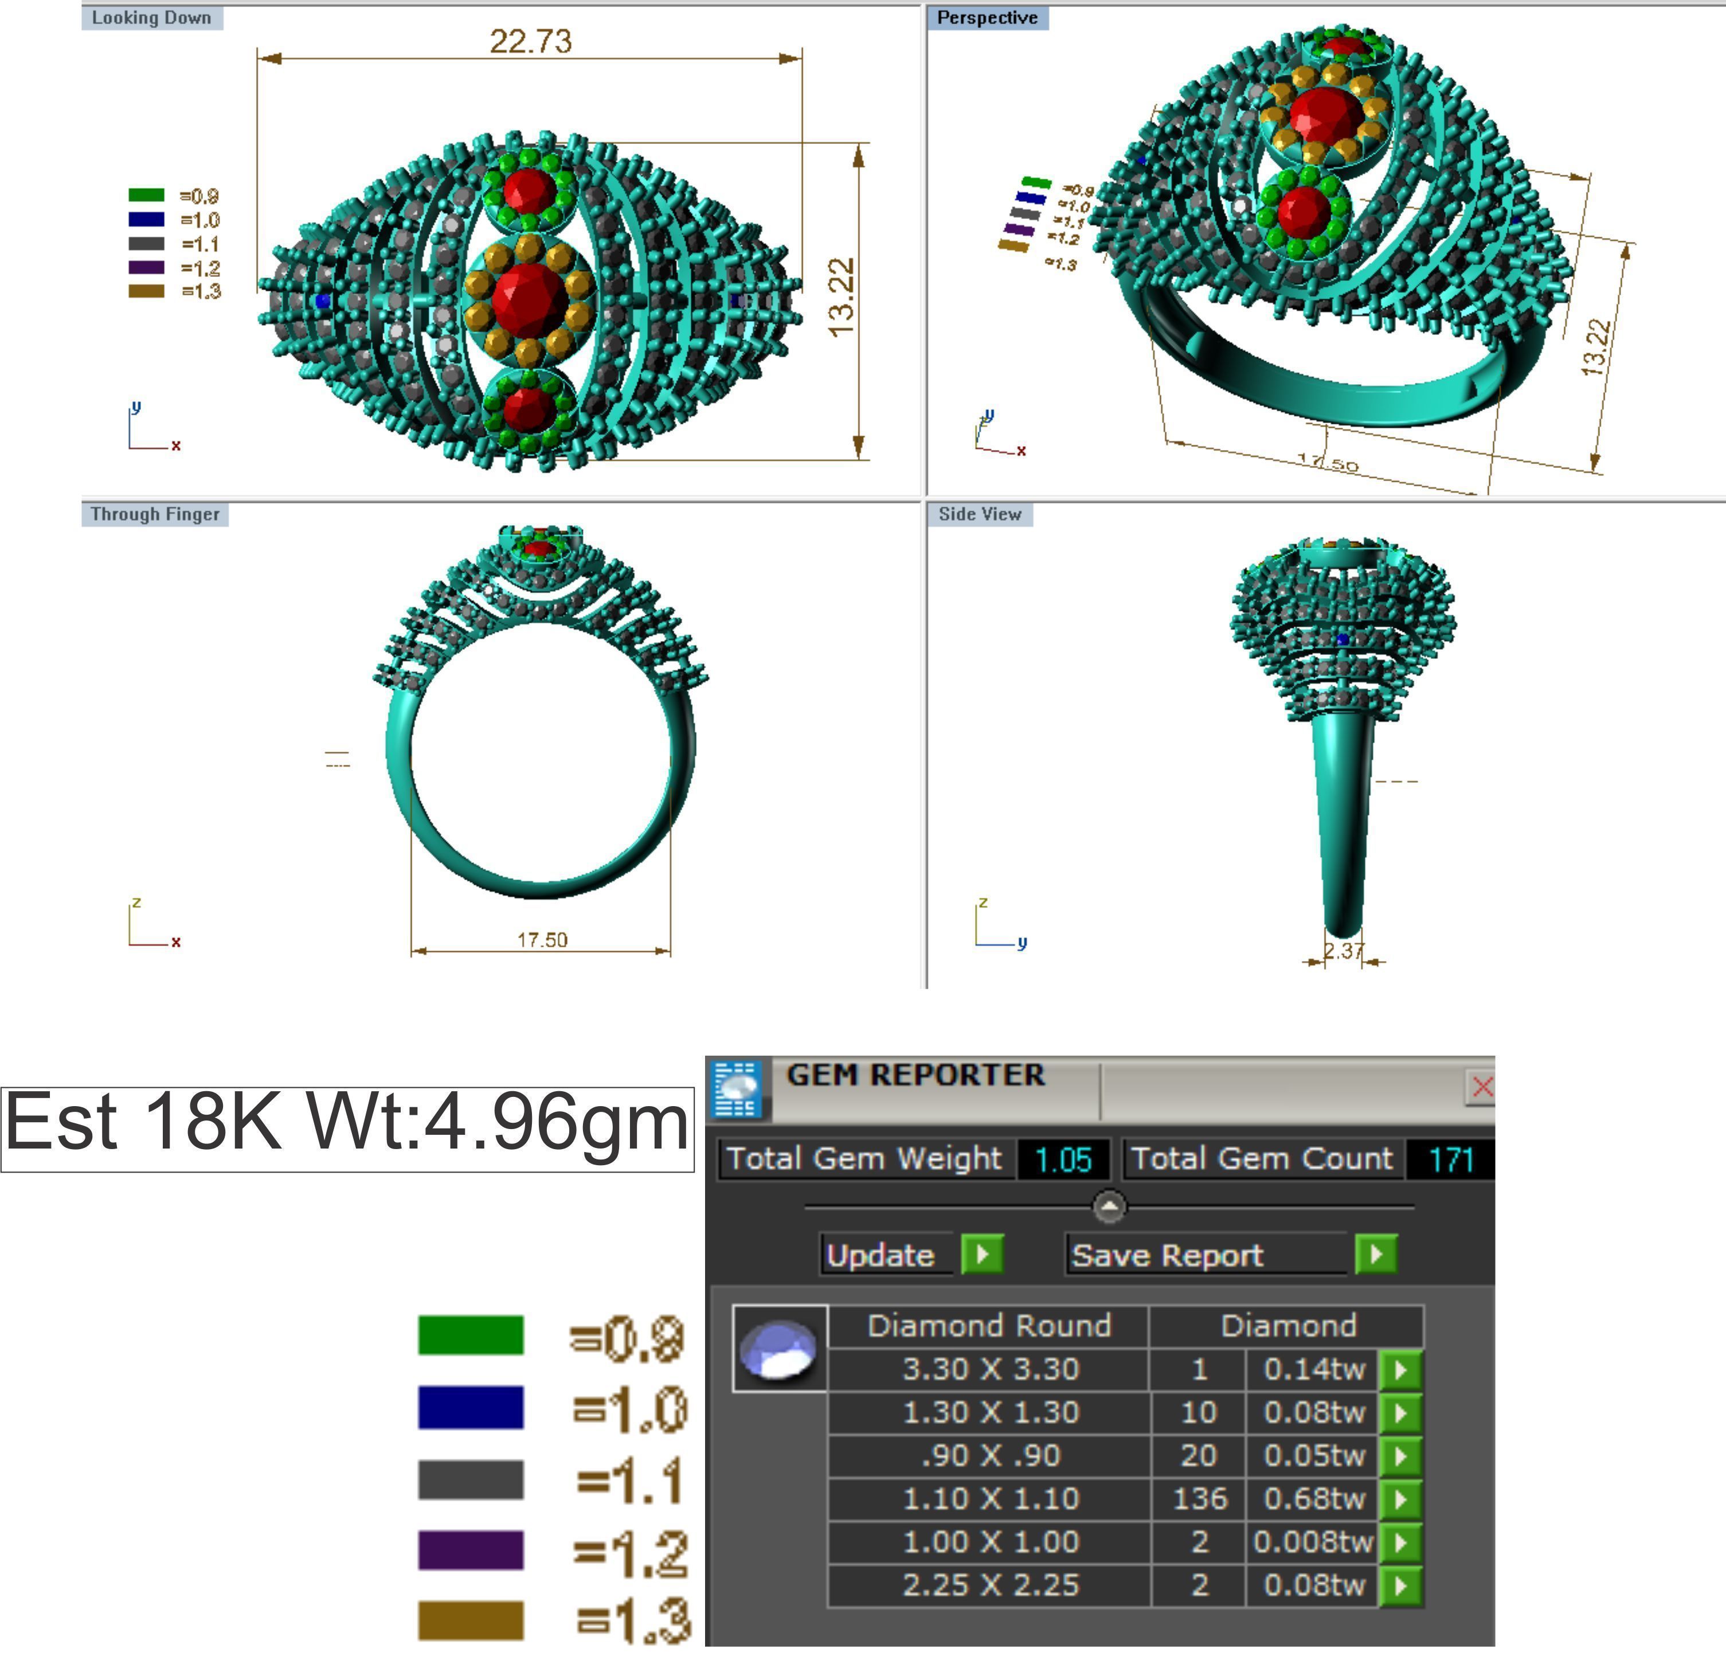Click the diamond round gem thumbnail
Image resolution: width=1726 pixels, height=1656 pixels.
(x=780, y=1348)
